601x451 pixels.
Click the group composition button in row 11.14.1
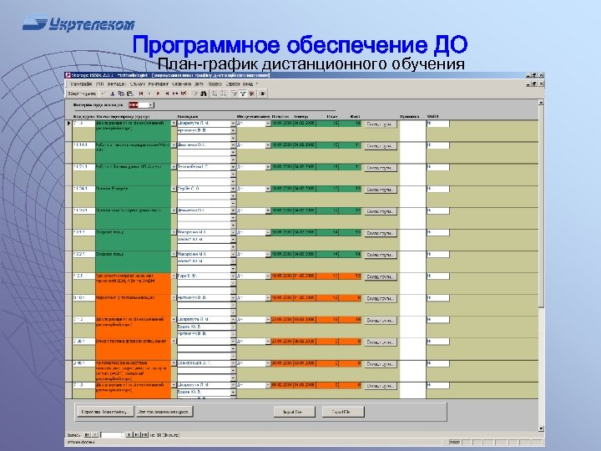tap(381, 145)
